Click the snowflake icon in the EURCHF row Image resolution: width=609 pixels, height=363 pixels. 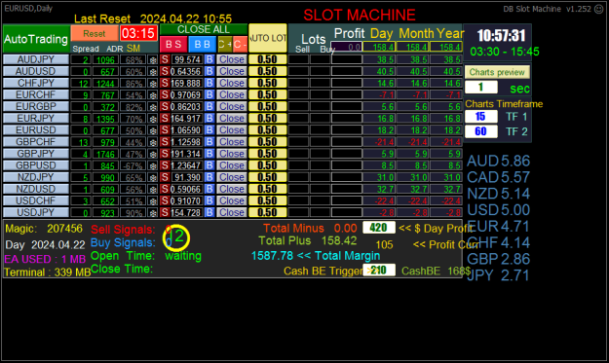153,95
